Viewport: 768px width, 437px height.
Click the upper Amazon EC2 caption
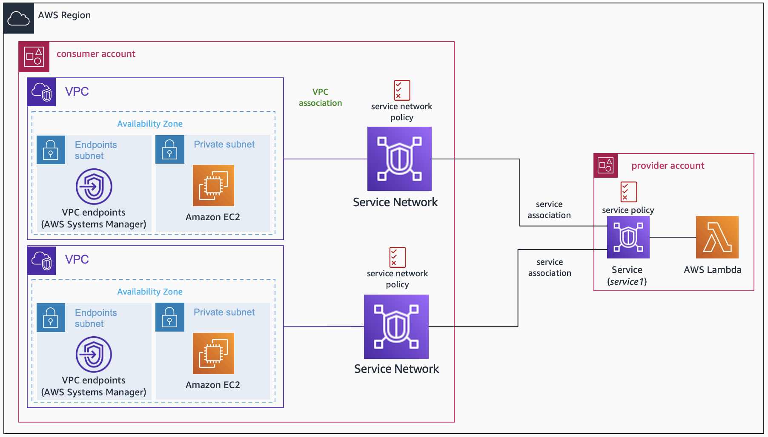tap(213, 217)
